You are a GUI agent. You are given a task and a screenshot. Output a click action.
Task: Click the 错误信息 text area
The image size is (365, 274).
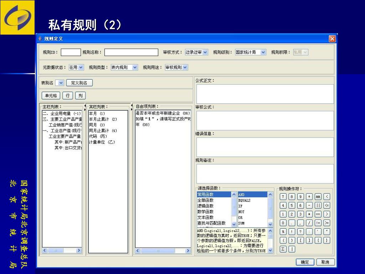(x=265, y=147)
